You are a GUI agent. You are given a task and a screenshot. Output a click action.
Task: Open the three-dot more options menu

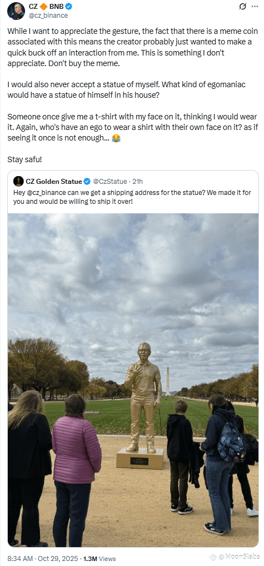pyautogui.click(x=255, y=7)
